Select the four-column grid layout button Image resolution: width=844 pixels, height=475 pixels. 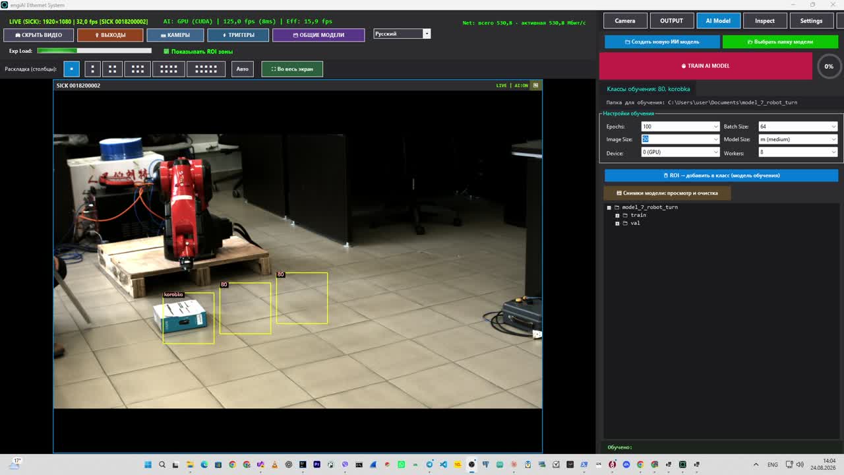[x=168, y=69]
